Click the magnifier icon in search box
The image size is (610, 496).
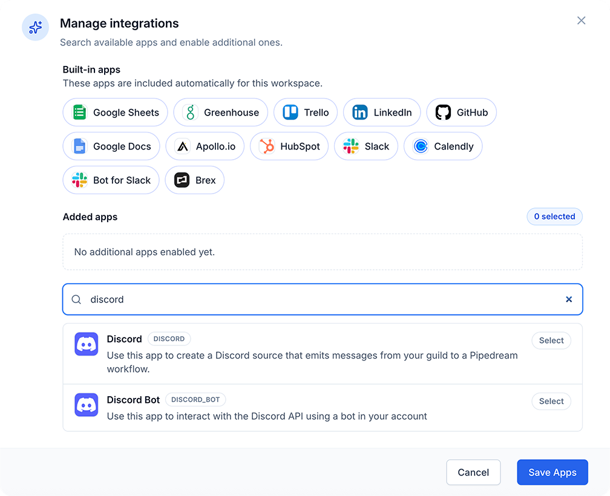(x=76, y=299)
